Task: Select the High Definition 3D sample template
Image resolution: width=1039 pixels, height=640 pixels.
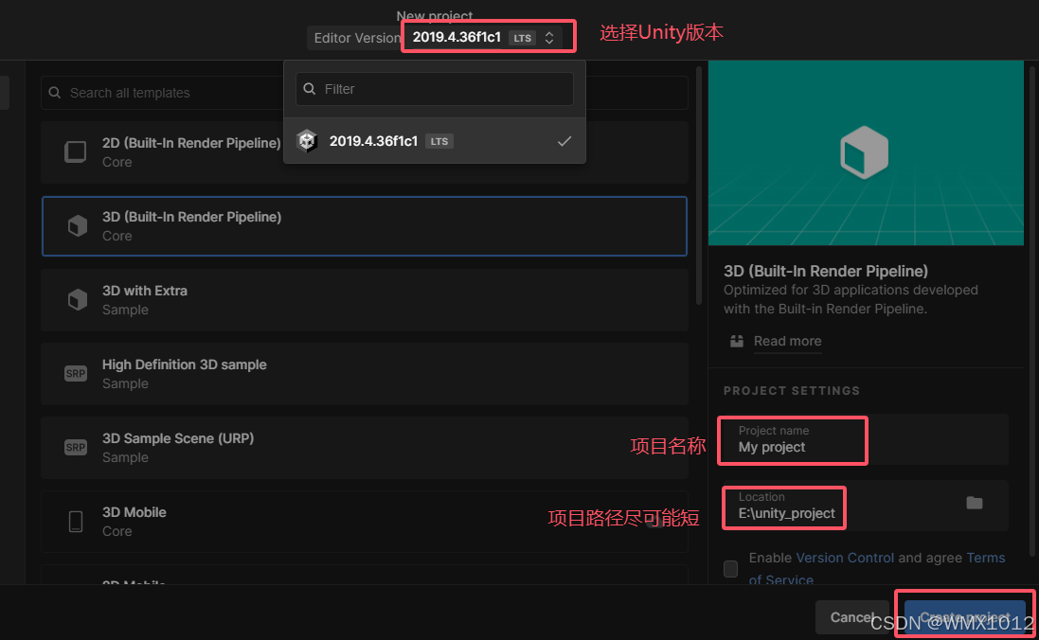Action: coord(365,374)
